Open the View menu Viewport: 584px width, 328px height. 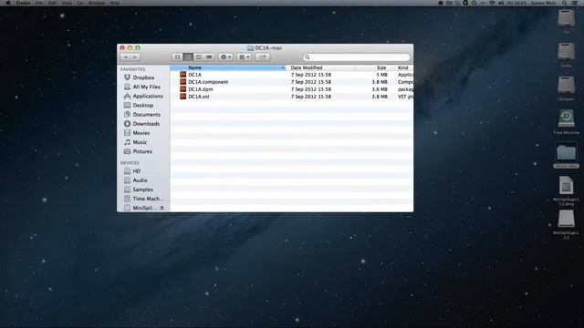click(x=67, y=3)
